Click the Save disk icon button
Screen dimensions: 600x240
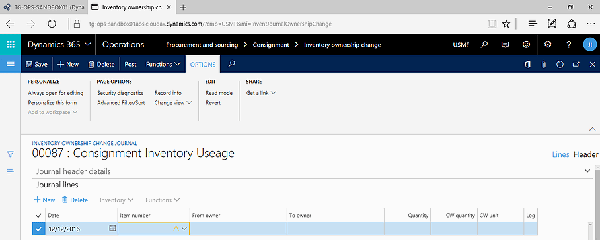point(37,64)
